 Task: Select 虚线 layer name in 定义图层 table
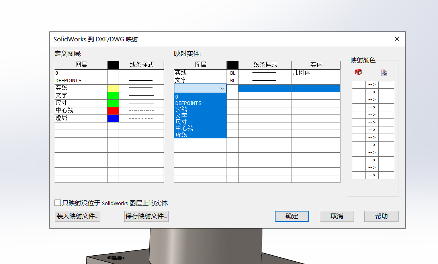click(x=81, y=118)
